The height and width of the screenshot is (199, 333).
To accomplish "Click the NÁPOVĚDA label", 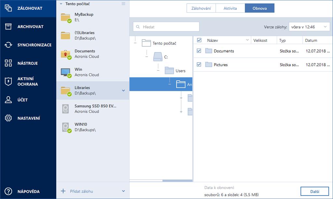I will point(29,191).
